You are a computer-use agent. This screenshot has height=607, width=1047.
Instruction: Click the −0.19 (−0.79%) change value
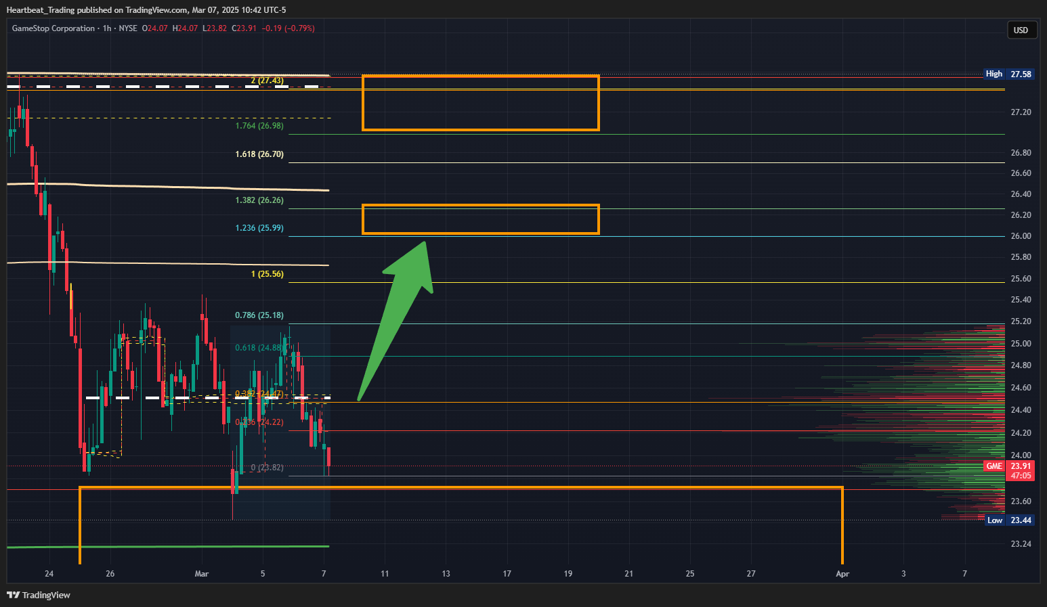pyautogui.click(x=289, y=28)
